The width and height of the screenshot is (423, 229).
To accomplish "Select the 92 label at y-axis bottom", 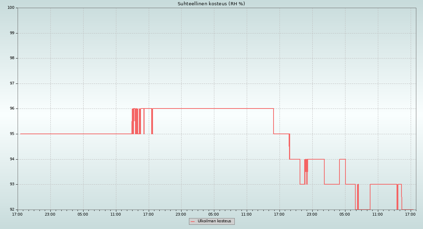I will pyautogui.click(x=12, y=210).
